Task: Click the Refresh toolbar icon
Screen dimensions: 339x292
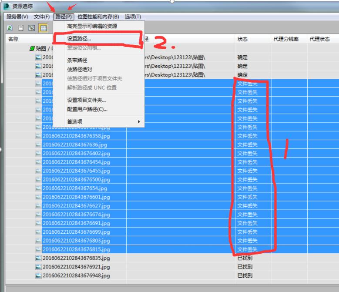Action: [x=10, y=28]
